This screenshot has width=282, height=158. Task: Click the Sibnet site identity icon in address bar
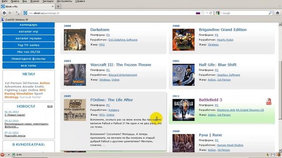[x=26, y=13]
